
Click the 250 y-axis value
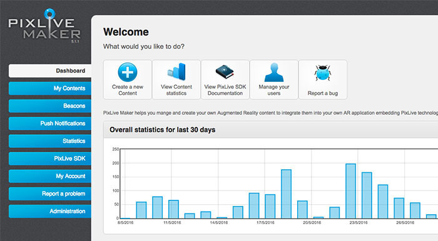(116, 149)
